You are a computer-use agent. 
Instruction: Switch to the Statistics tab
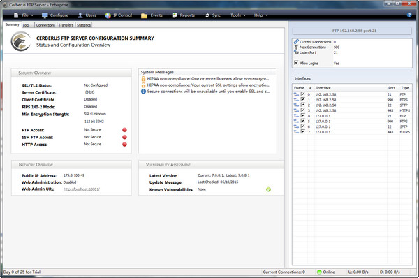(x=84, y=25)
